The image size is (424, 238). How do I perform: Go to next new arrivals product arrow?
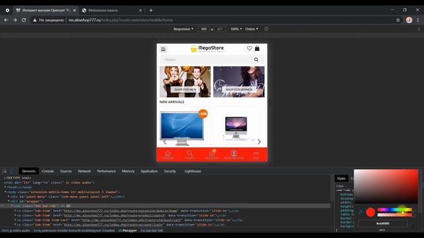pyautogui.click(x=259, y=141)
